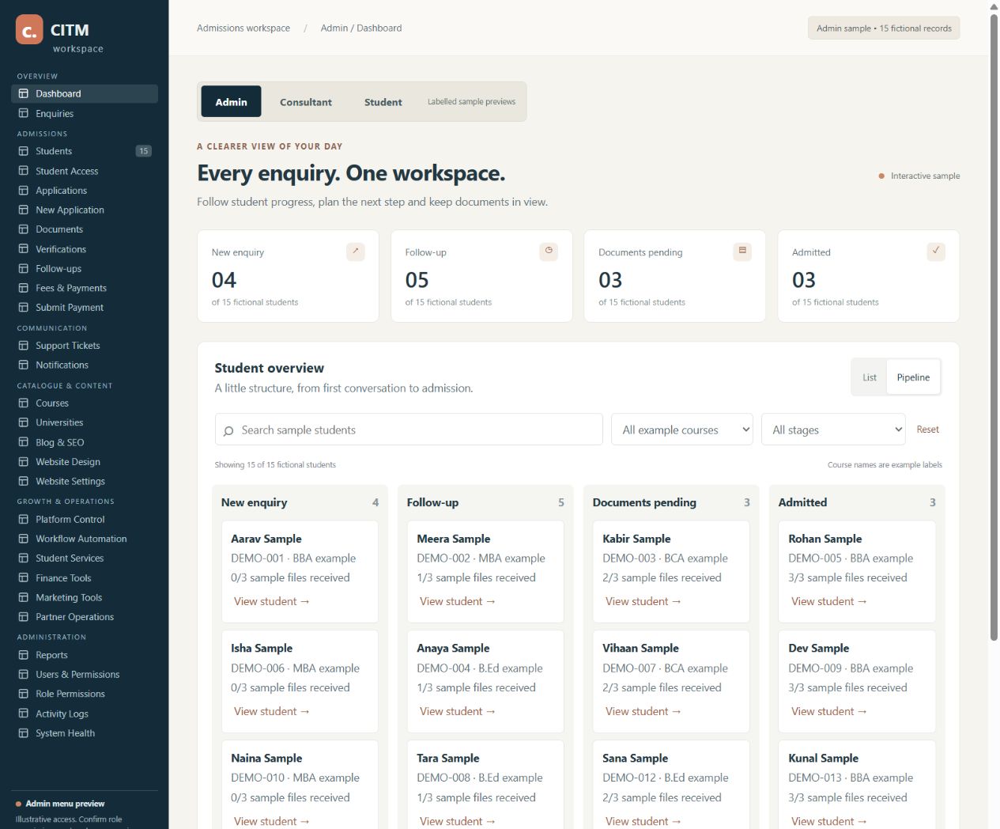Image resolution: width=1000 pixels, height=829 pixels.
Task: Click the Applications sidebar icon
Action: point(24,191)
